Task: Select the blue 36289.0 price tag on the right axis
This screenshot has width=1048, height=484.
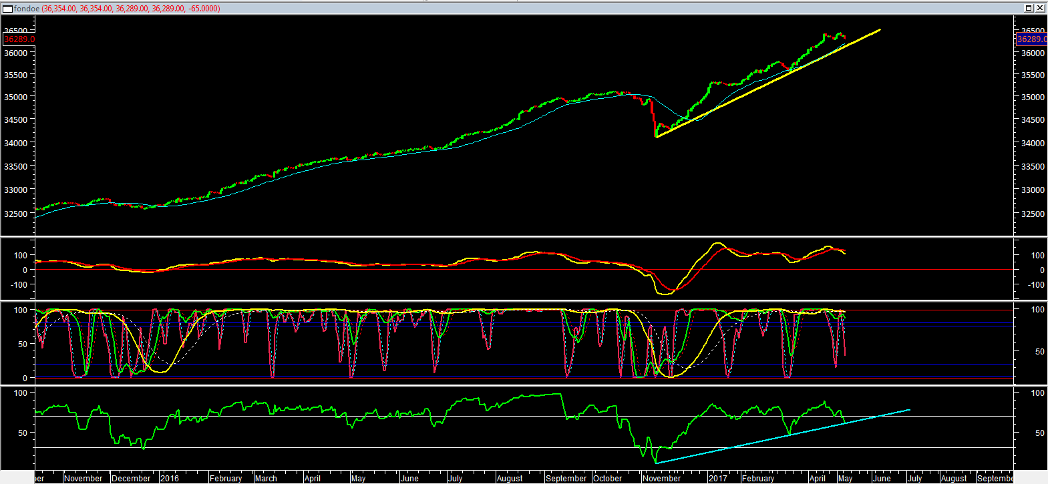Action: tap(1032, 39)
